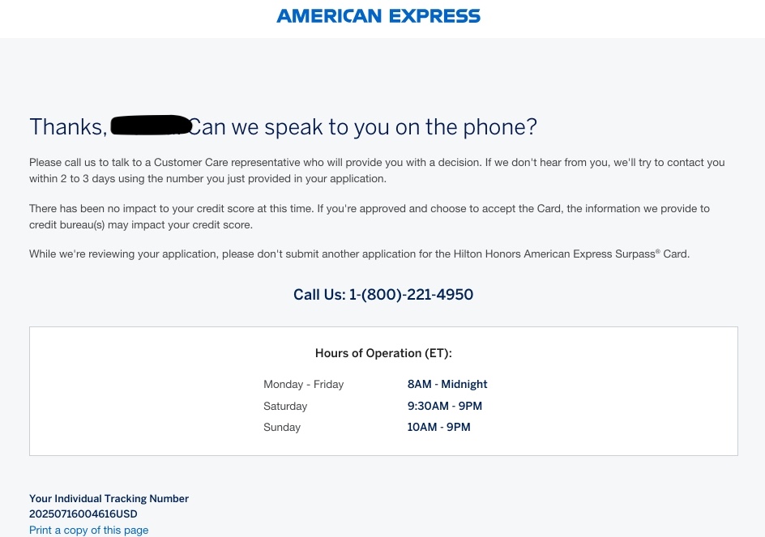765x537 pixels.
Task: Click inside the hours of operation box
Action: [383, 391]
